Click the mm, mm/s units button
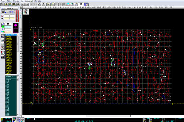Viewport: 184px width, 122px height. pyautogui.click(x=10, y=9)
